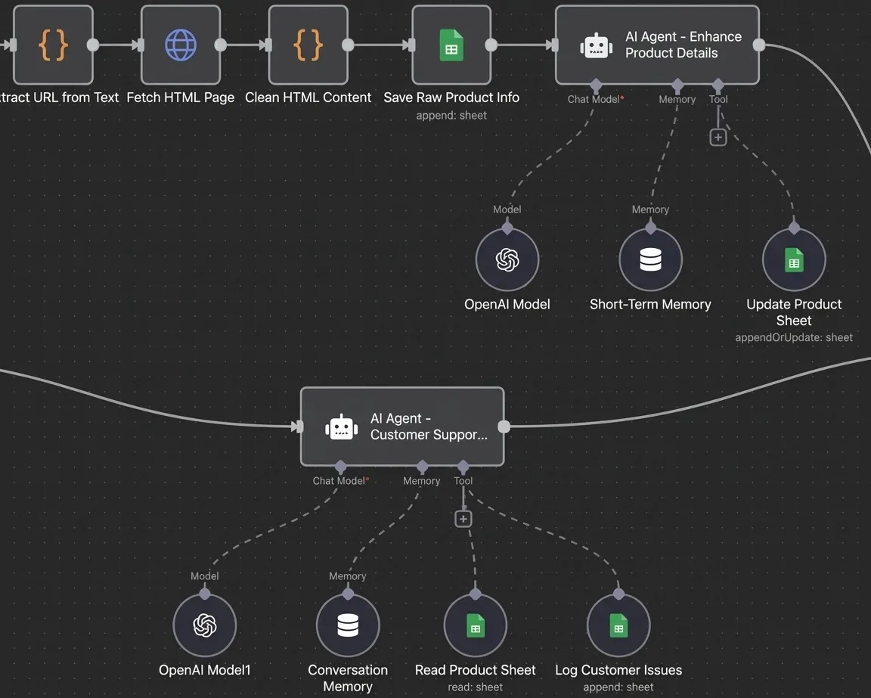Click the 'append: sheet' text under Log Customer Issues
This screenshot has width=871, height=698.
click(618, 687)
